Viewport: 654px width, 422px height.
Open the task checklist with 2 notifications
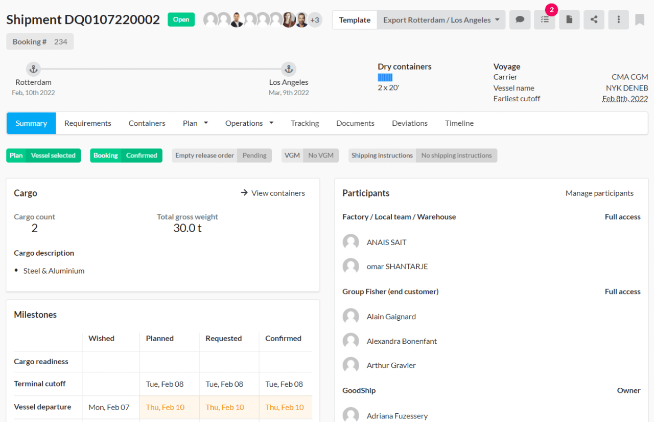(544, 19)
